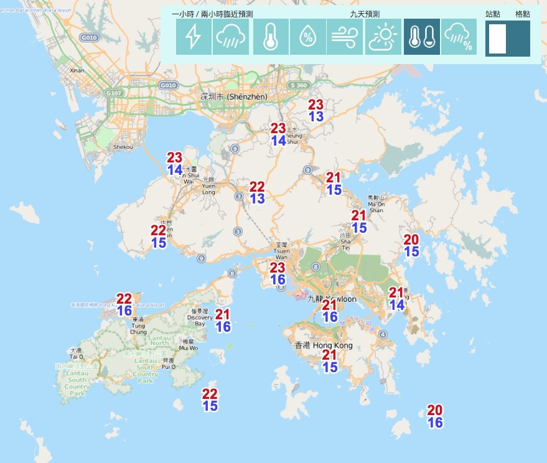
Task: Click the Sai Kung marker showing 20/15
Action: click(411, 245)
